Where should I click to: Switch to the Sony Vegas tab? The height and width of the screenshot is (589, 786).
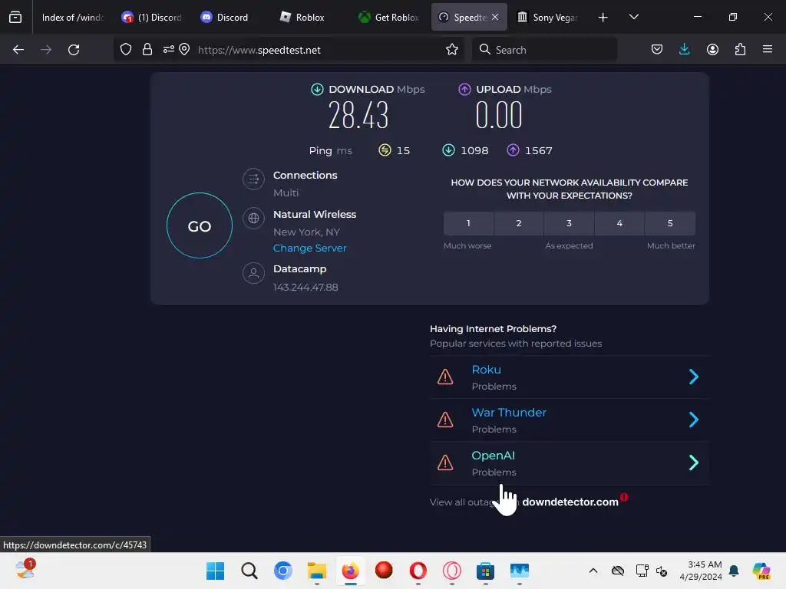pos(548,18)
